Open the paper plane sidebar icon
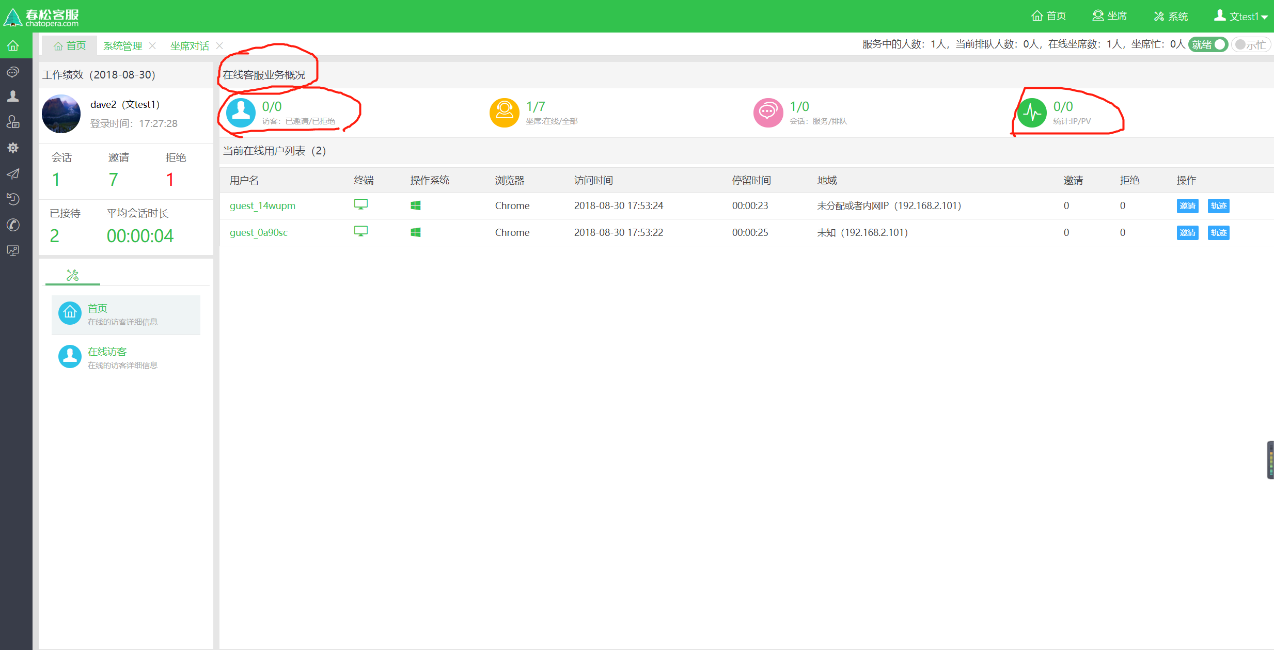This screenshot has width=1274, height=650. tap(13, 173)
